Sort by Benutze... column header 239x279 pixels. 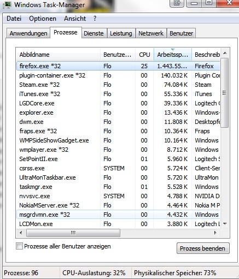coord(118,55)
